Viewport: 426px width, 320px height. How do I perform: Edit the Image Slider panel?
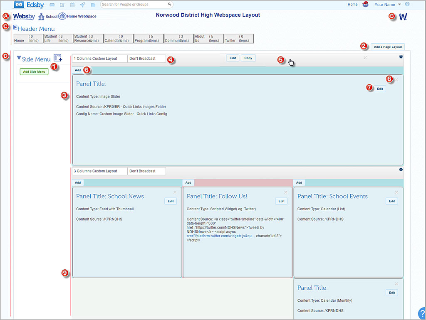[380, 89]
